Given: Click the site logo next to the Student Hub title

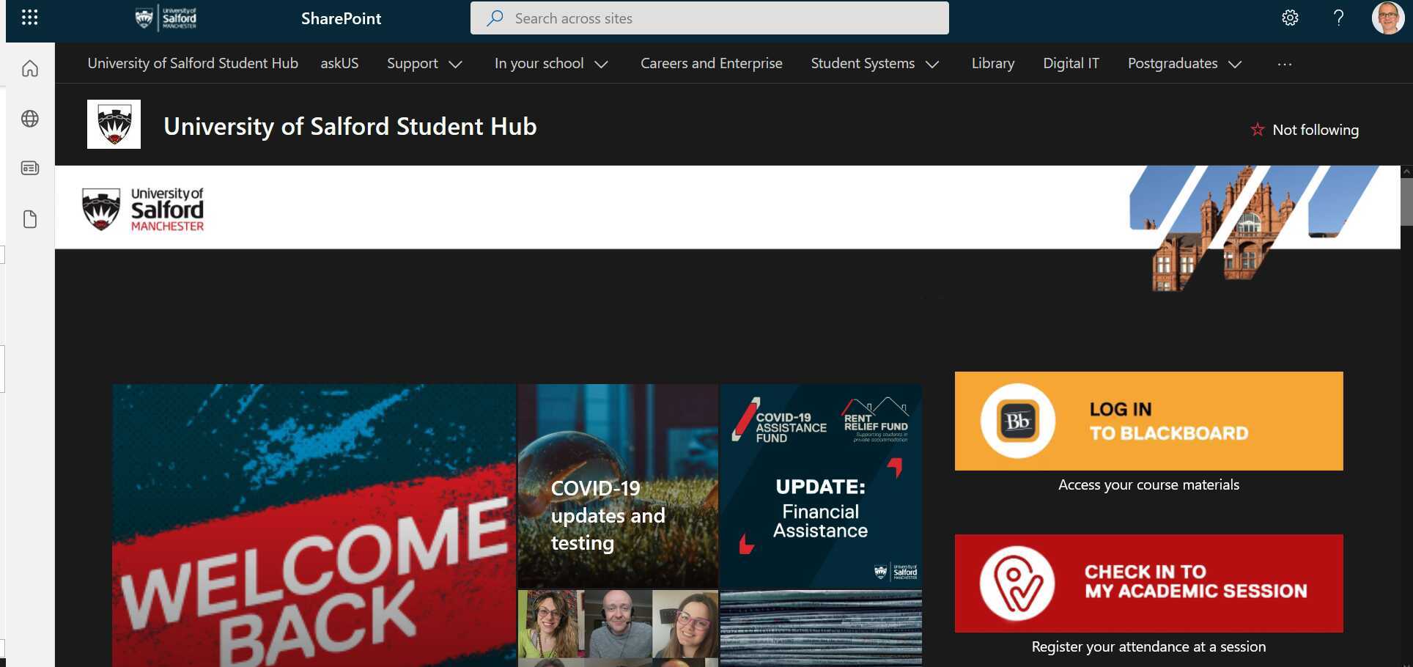Looking at the screenshot, I should coord(114,124).
